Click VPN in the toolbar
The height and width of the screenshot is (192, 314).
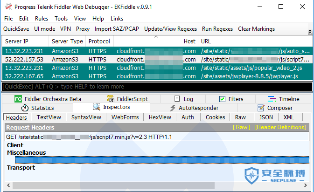(65, 29)
